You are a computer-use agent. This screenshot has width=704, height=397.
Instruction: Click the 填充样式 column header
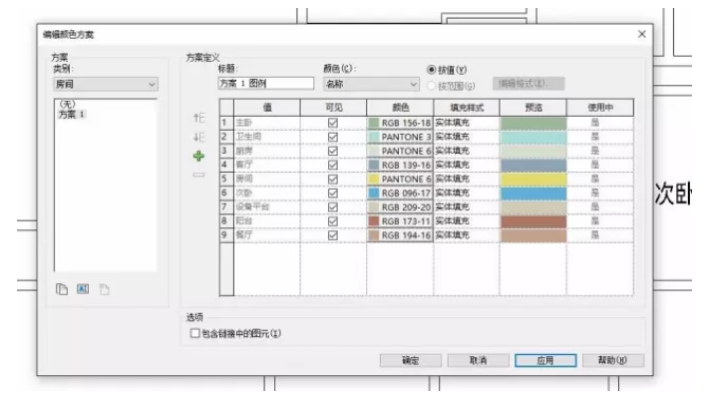[467, 108]
